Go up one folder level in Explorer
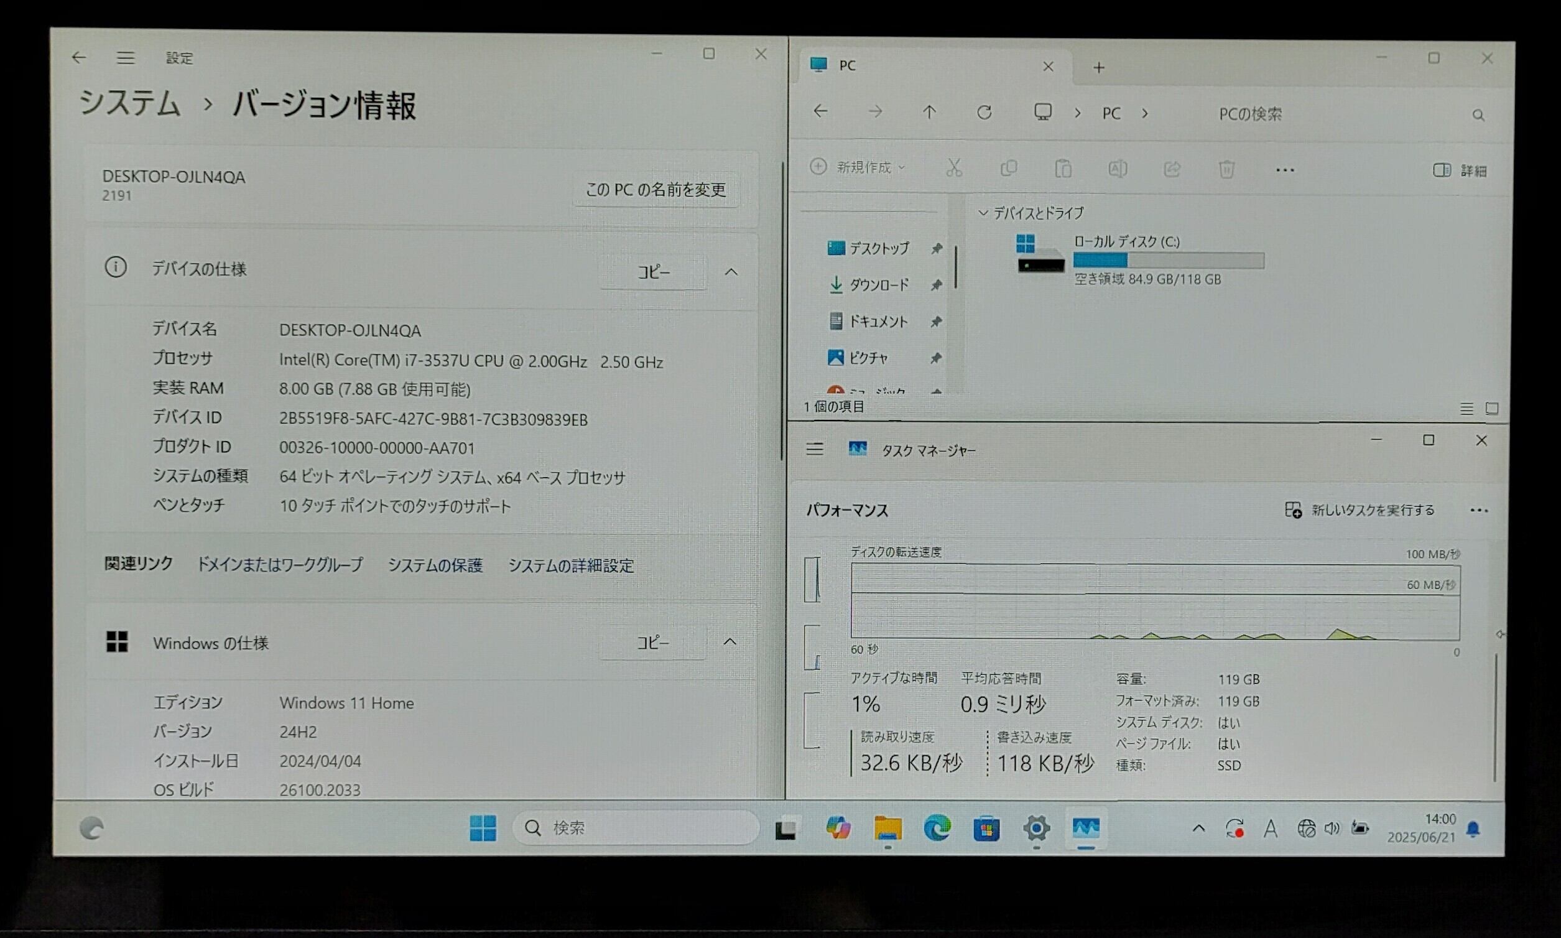 pos(929,113)
